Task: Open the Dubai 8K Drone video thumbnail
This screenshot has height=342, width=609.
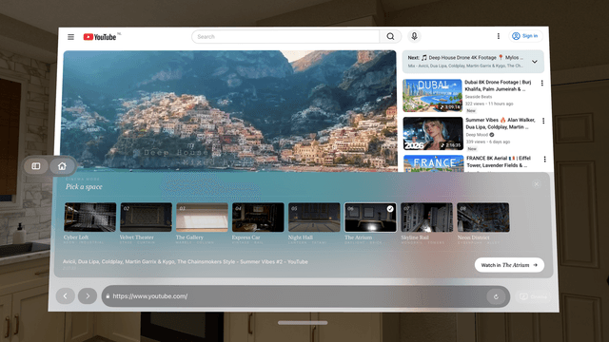Action: point(432,95)
